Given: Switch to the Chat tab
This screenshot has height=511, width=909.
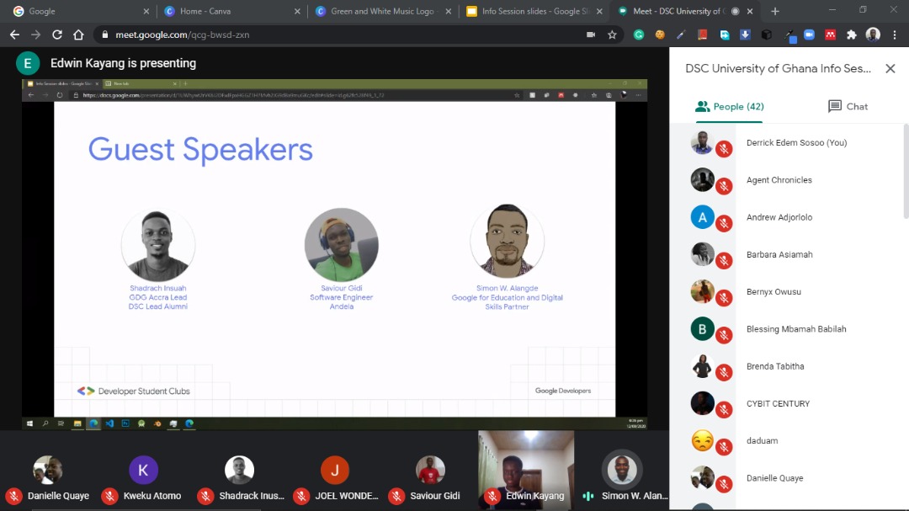Looking at the screenshot, I should pyautogui.click(x=848, y=107).
